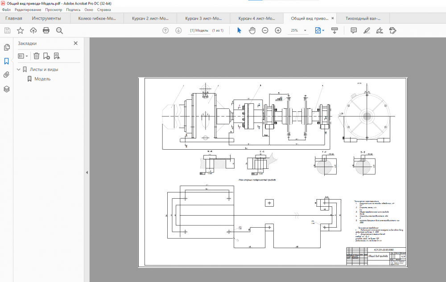This screenshot has width=446, height=282.
Task: Click the print icon
Action: pos(46,30)
